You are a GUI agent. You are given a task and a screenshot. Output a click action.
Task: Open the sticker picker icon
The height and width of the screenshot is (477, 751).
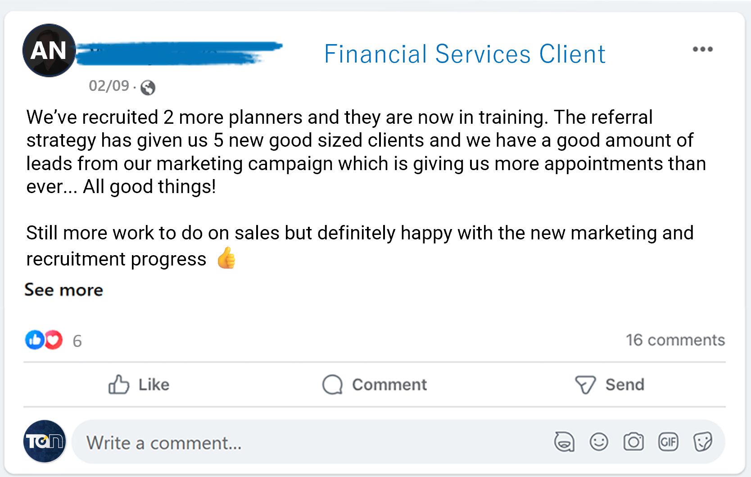pyautogui.click(x=702, y=442)
